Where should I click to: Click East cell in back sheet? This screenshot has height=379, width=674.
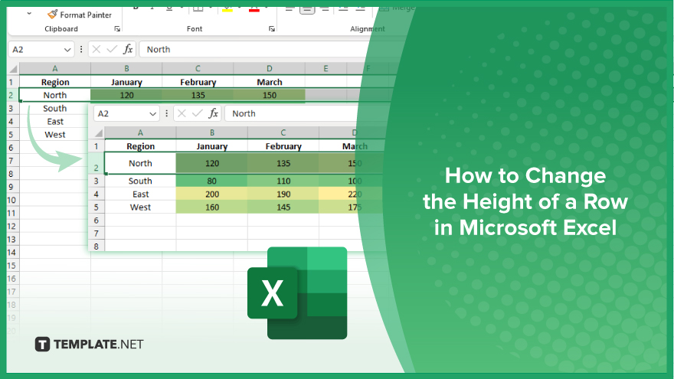55,122
